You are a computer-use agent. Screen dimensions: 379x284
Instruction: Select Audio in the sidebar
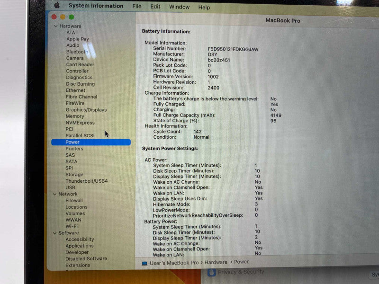coord(73,45)
